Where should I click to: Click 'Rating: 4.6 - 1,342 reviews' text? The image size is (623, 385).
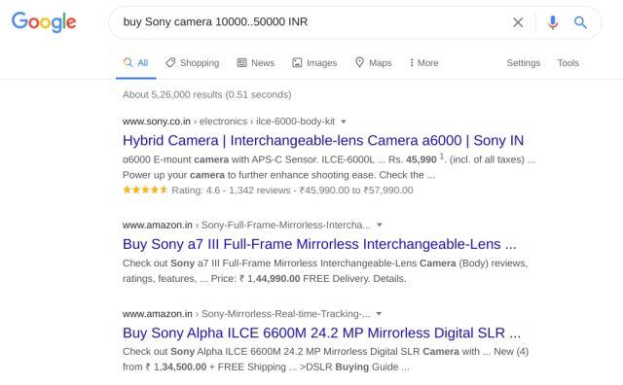click(x=231, y=191)
